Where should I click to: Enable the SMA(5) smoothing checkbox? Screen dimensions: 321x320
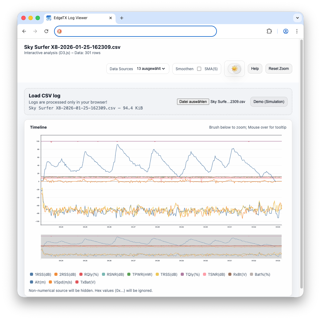pos(199,69)
